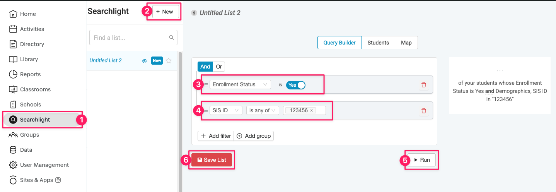Expand the "is any of" operator dropdown

[x=263, y=110]
